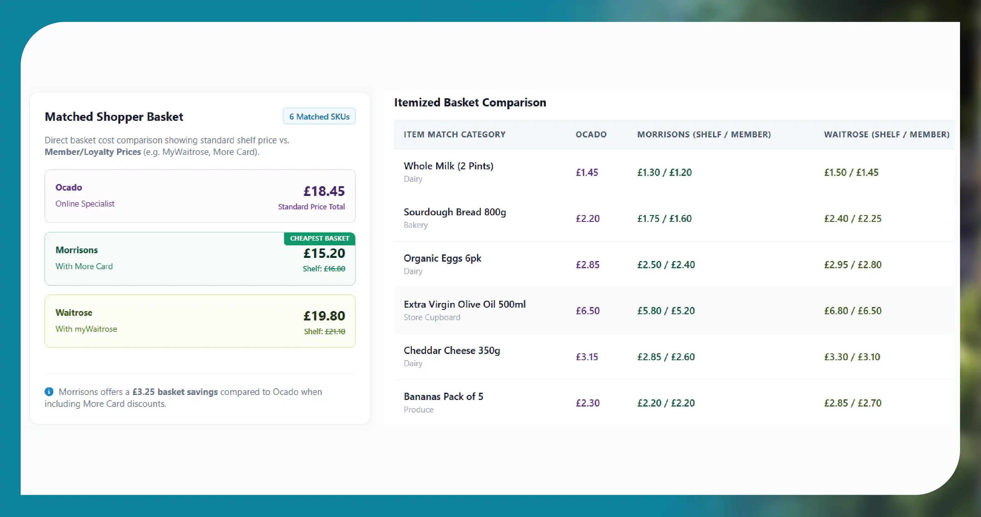Click Morrisons price £2.85 / £2.60 for Cheddar
Viewport: 981px width, 517px height.
[666, 357]
